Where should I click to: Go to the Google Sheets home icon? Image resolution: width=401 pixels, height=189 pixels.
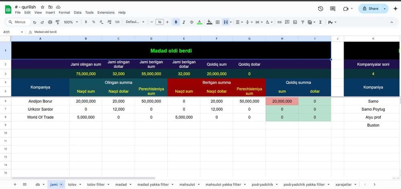click(8, 10)
